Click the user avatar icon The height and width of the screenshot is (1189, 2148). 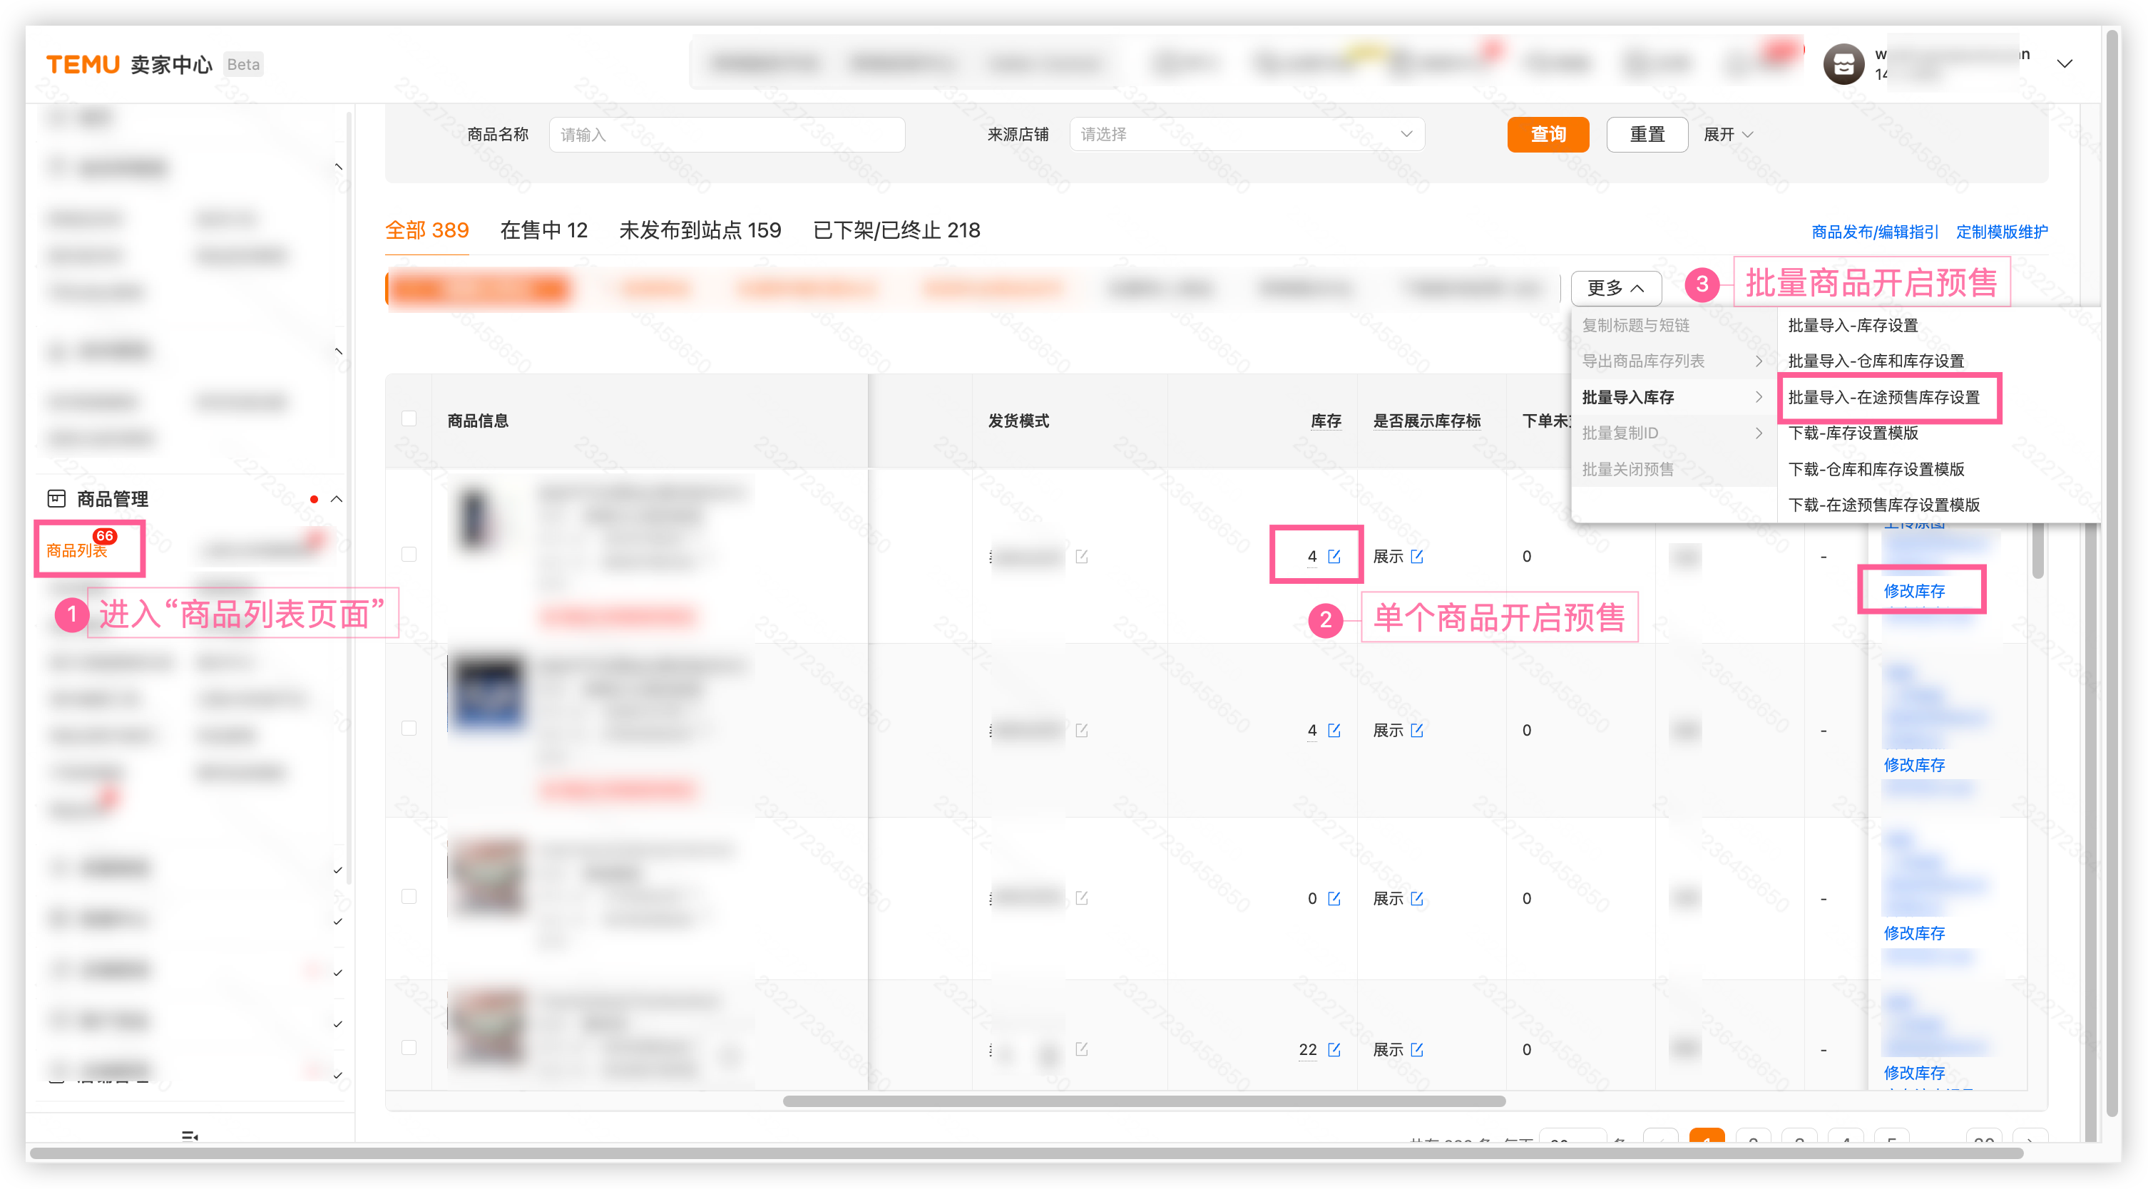1843,64
